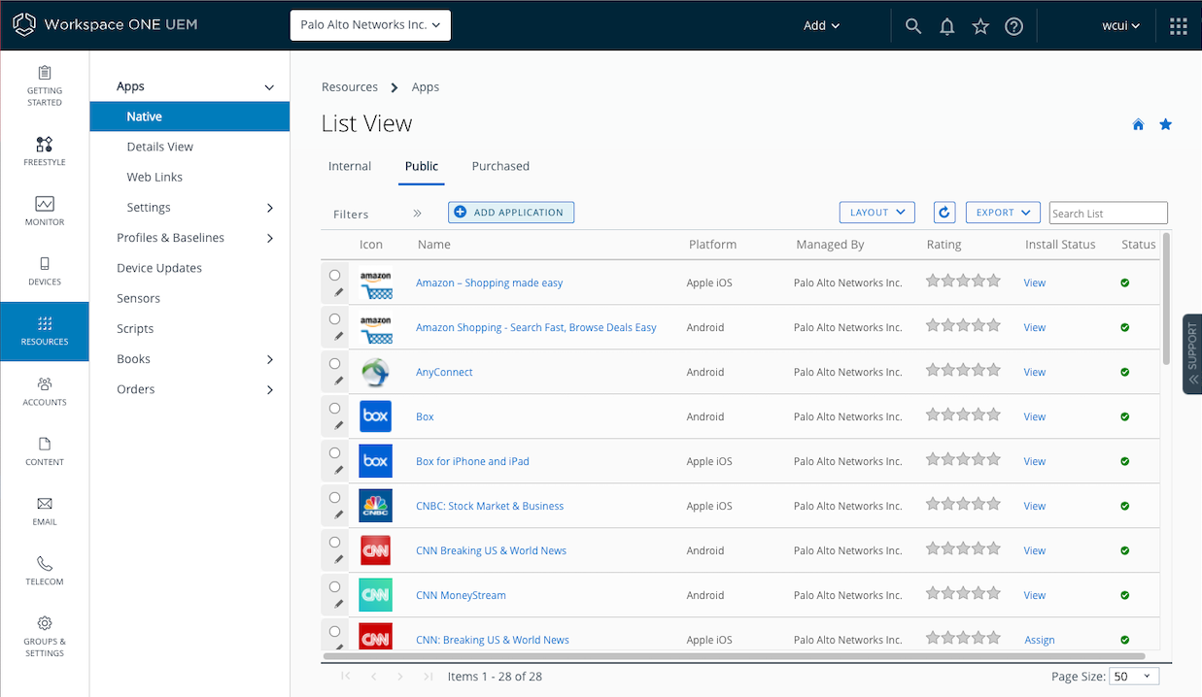The width and height of the screenshot is (1202, 697).
Task: Select the CNN MoneyStream radio button
Action: 334,586
